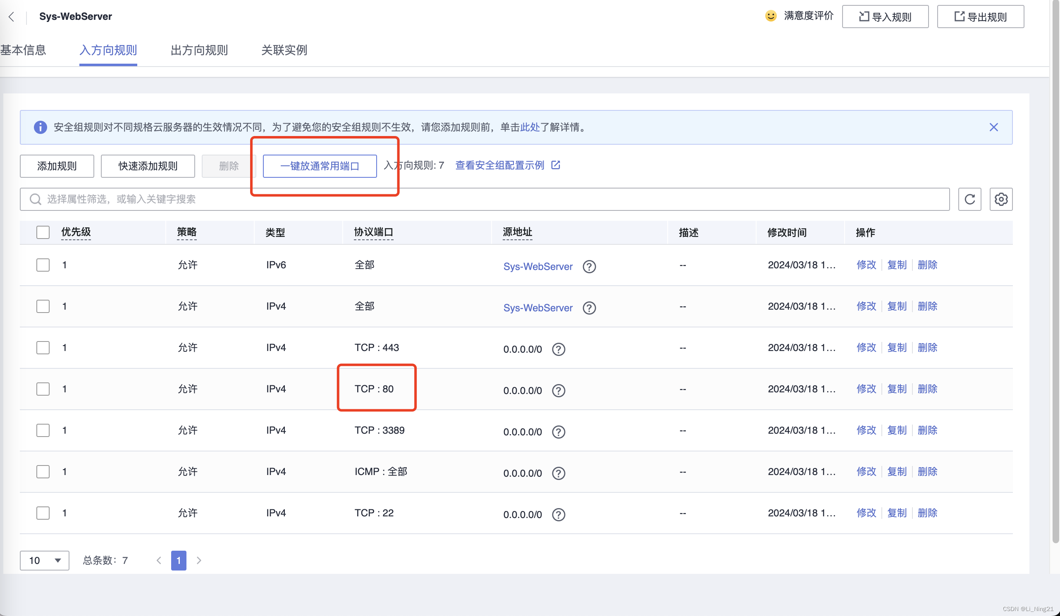Switch to the 出方向规则 tab
This screenshot has width=1060, height=616.
coord(199,50)
